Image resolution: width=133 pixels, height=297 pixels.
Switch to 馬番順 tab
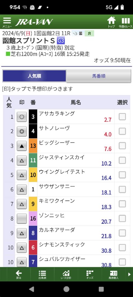(x=99, y=76)
